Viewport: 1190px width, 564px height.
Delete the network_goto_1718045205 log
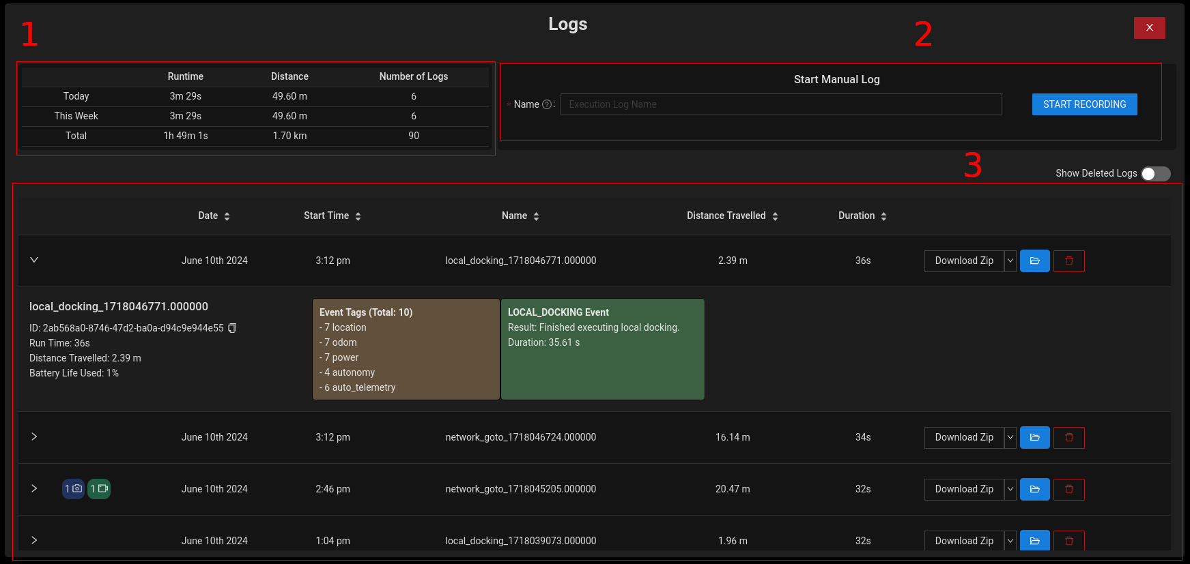1068,490
